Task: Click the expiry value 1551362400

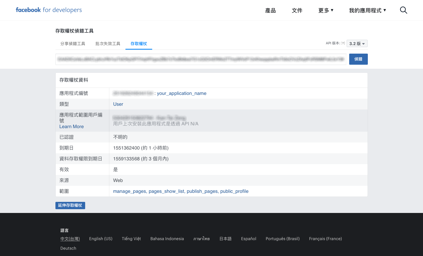Action: coord(126,148)
